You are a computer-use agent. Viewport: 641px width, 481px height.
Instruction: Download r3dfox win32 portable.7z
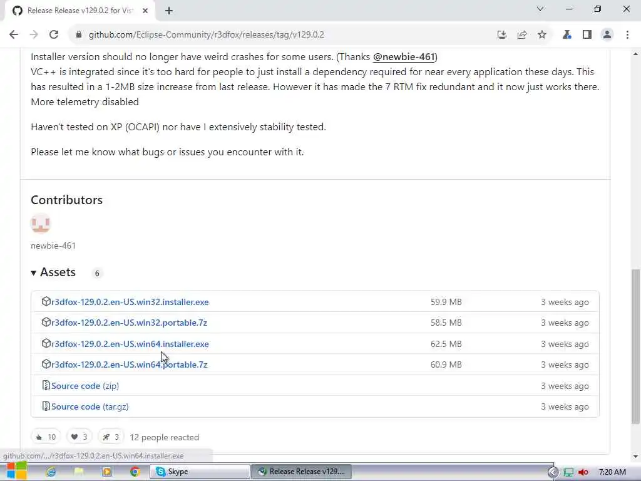[x=129, y=323]
